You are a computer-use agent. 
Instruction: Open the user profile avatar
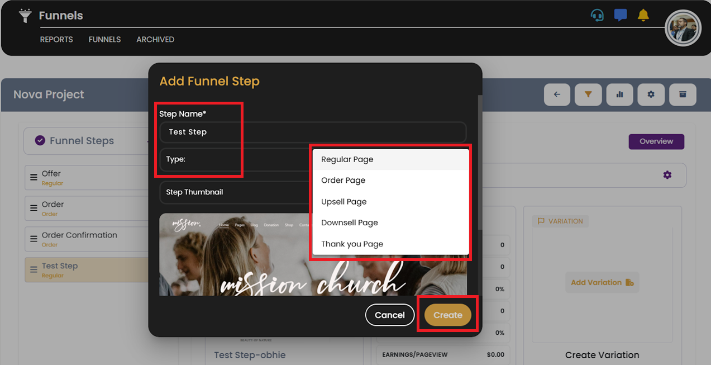click(x=683, y=29)
